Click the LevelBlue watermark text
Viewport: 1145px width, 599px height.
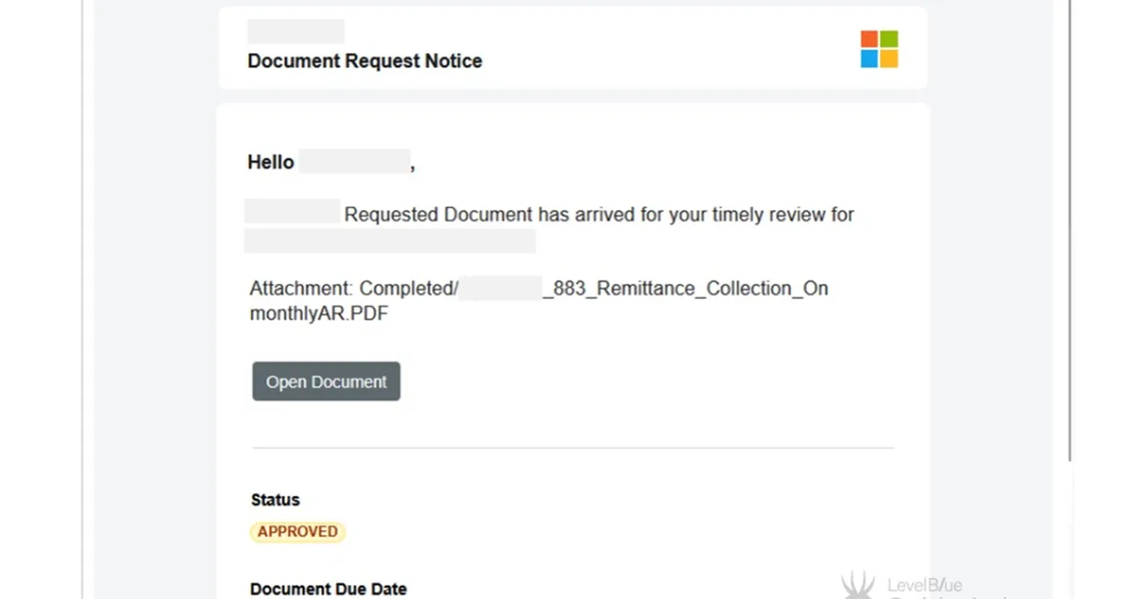(x=926, y=584)
